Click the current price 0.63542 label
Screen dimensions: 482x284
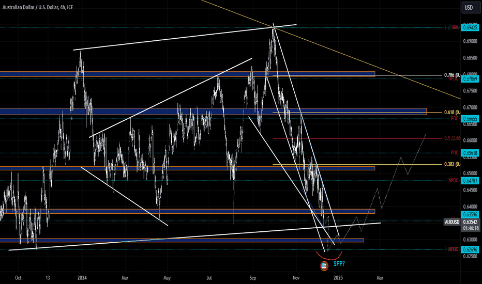coord(470,222)
